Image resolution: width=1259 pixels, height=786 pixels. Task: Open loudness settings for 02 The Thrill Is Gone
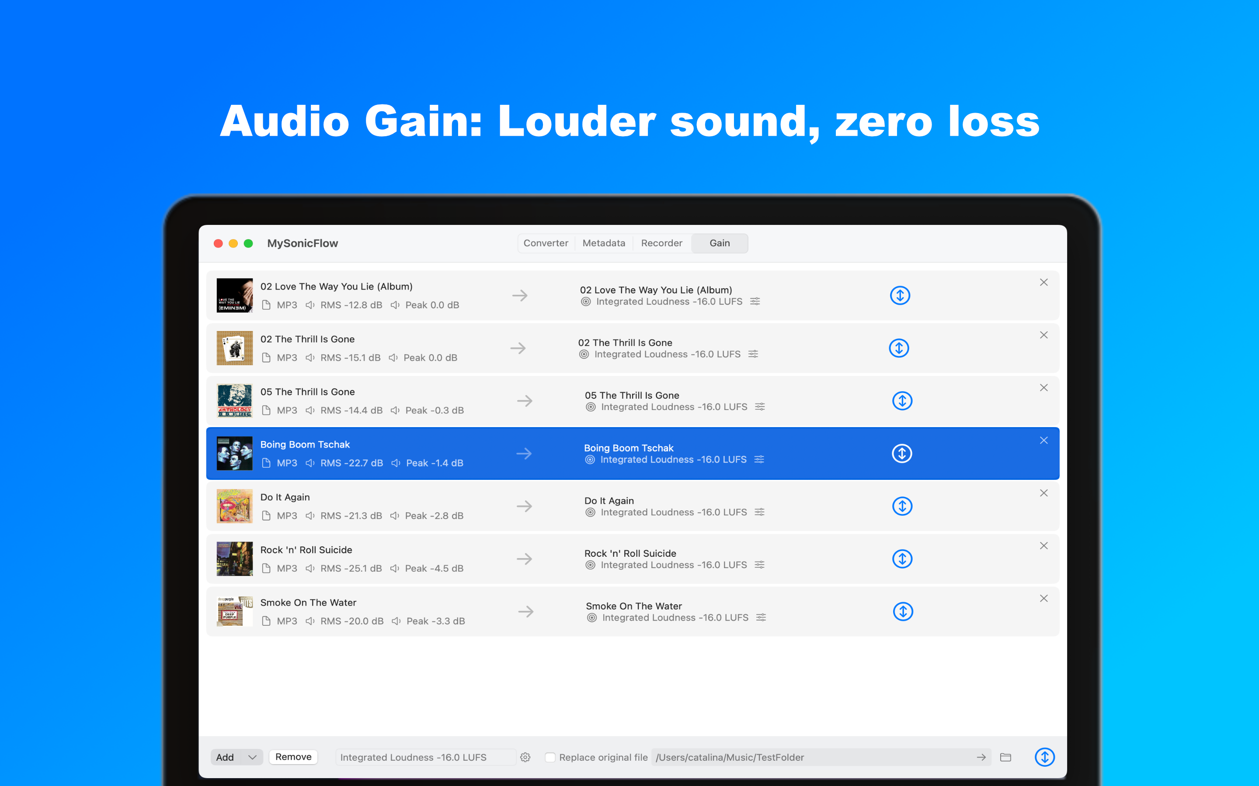click(753, 354)
